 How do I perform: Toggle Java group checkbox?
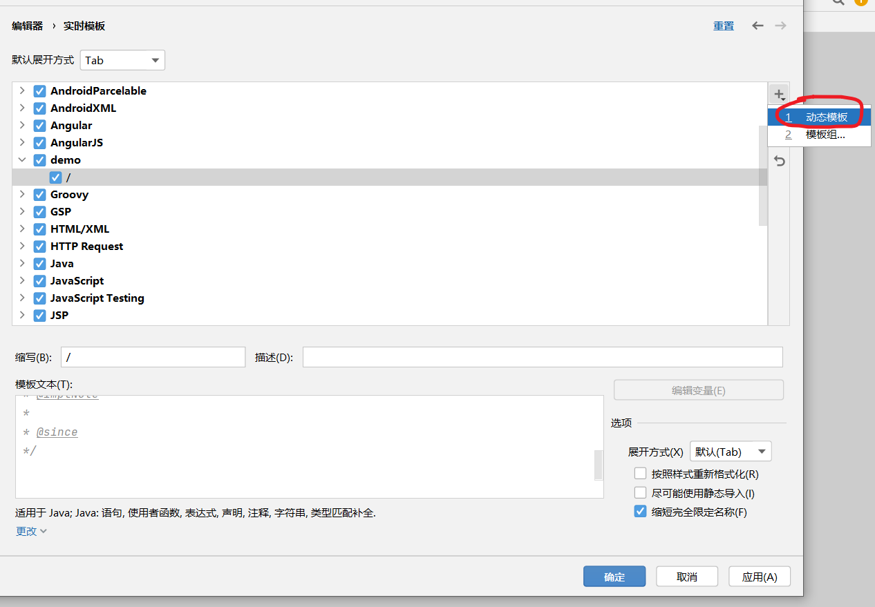(x=40, y=263)
